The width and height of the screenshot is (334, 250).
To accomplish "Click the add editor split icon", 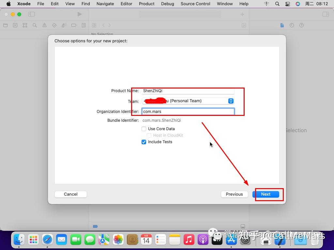I will point(244,25).
